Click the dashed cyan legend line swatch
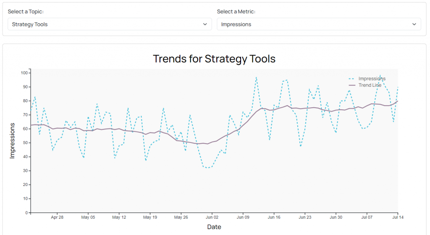 point(352,79)
